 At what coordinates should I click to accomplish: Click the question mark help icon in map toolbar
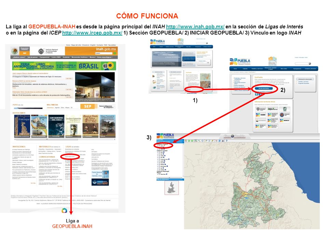click(227, 141)
